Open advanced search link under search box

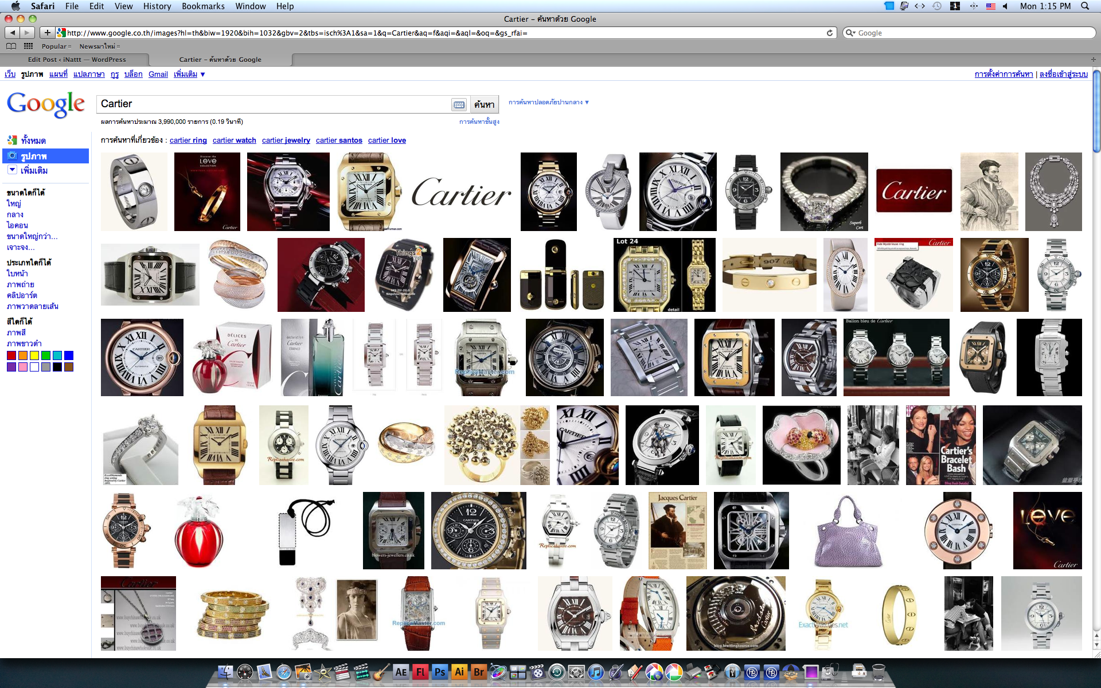click(x=479, y=122)
